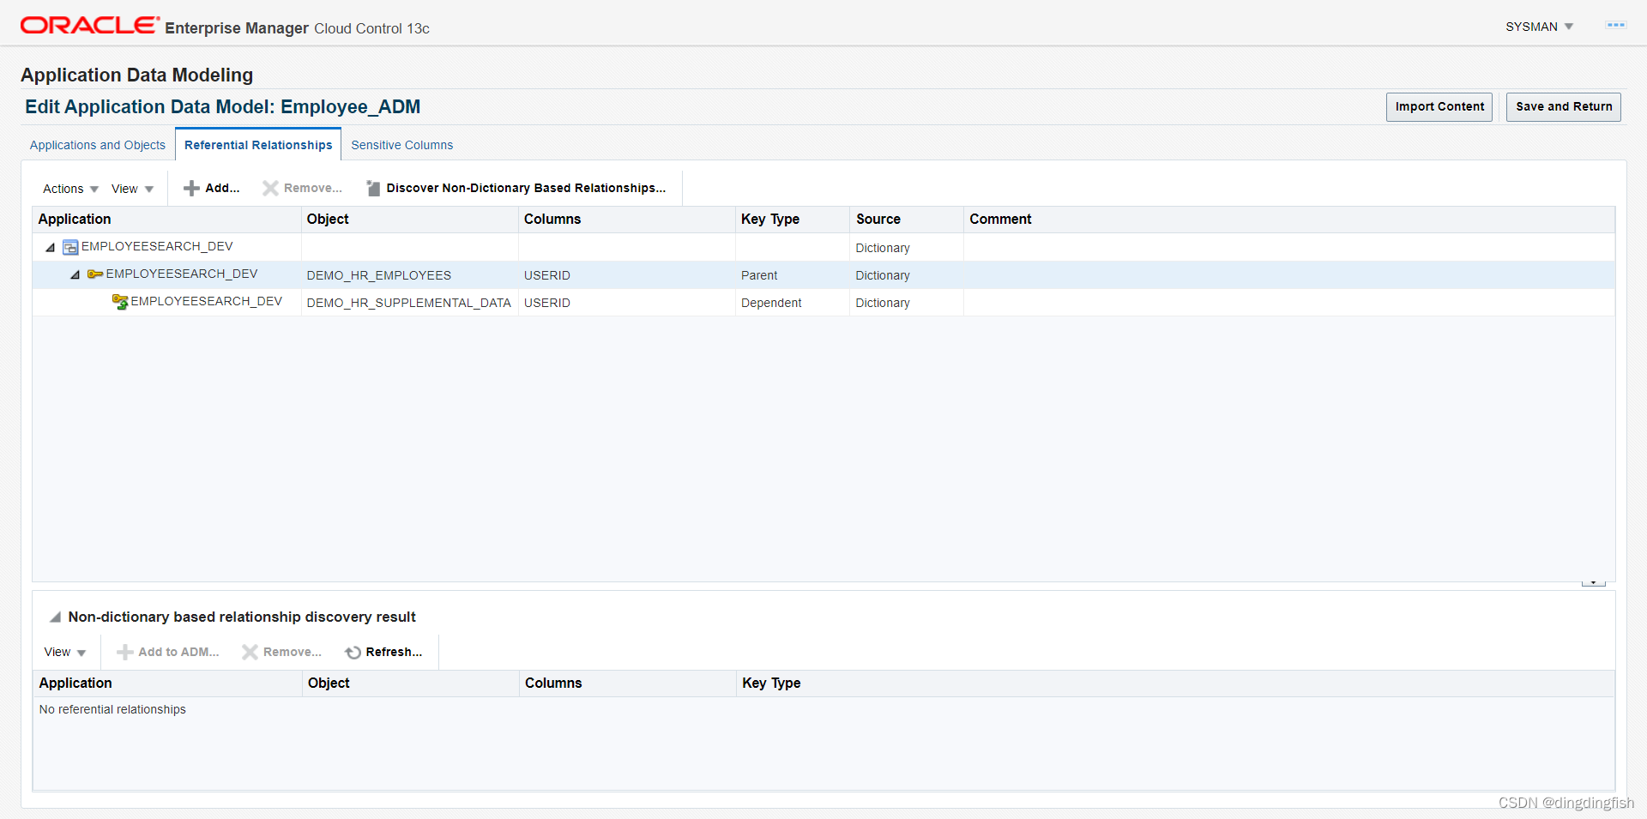Click the lower Columns column header
The image size is (1647, 819).
pyautogui.click(x=628, y=684)
